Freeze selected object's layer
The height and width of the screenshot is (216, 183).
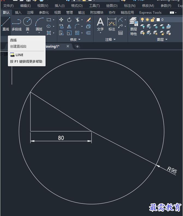pyautogui.click(x=155, y=26)
